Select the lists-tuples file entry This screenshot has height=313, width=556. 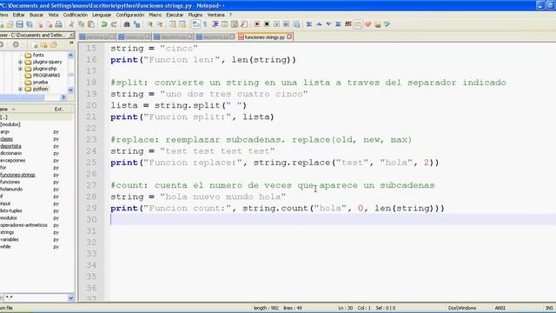(x=11, y=210)
